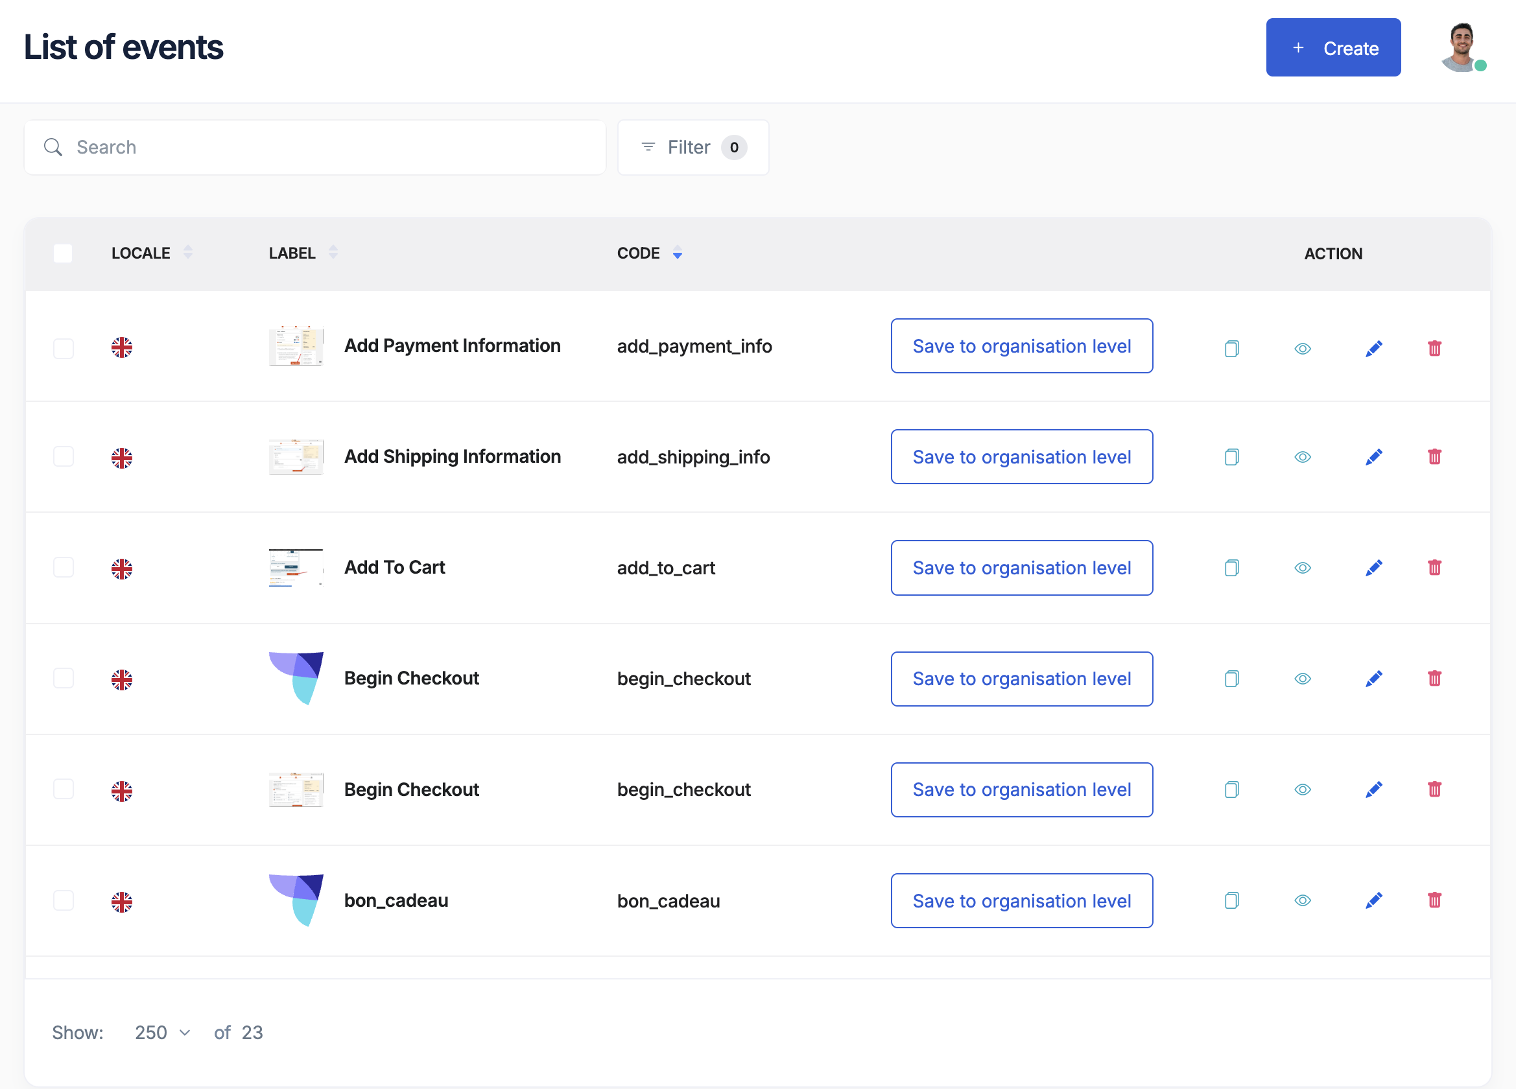Save Begin Checkout to organisation level
The width and height of the screenshot is (1516, 1089).
(x=1021, y=679)
